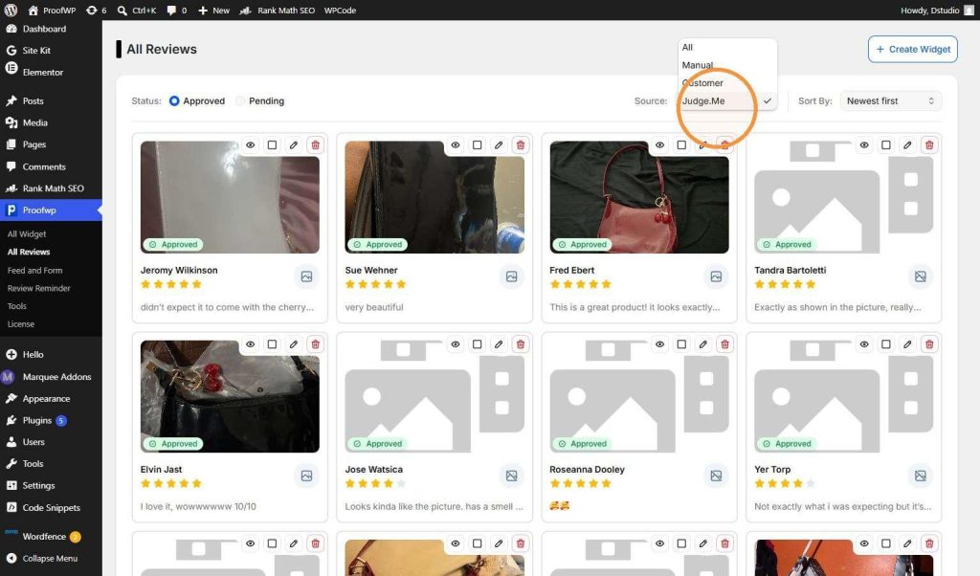This screenshot has height=576, width=980.
Task: Delete Jose Watsica's review with trash icon
Action: 521,344
